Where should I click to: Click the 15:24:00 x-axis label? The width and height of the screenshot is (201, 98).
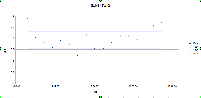[94, 86]
